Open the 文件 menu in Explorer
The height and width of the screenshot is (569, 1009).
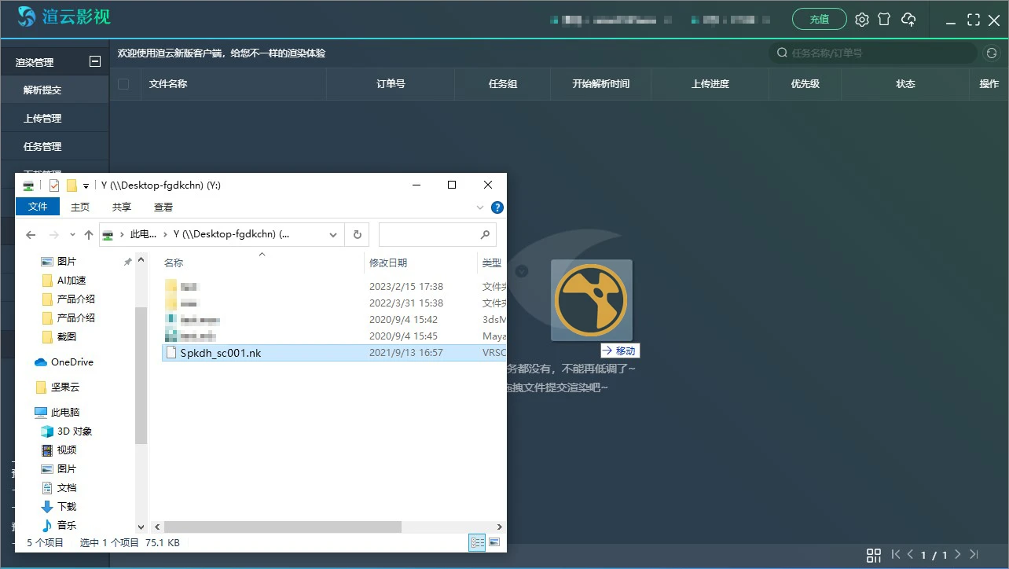tap(38, 207)
